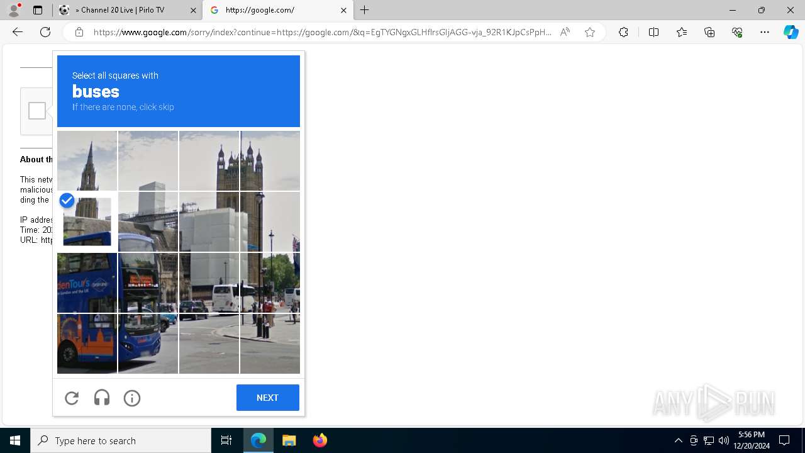805x453 pixels.
Task: Deselect the checked tile with blue checkmark
Action: pos(87,221)
